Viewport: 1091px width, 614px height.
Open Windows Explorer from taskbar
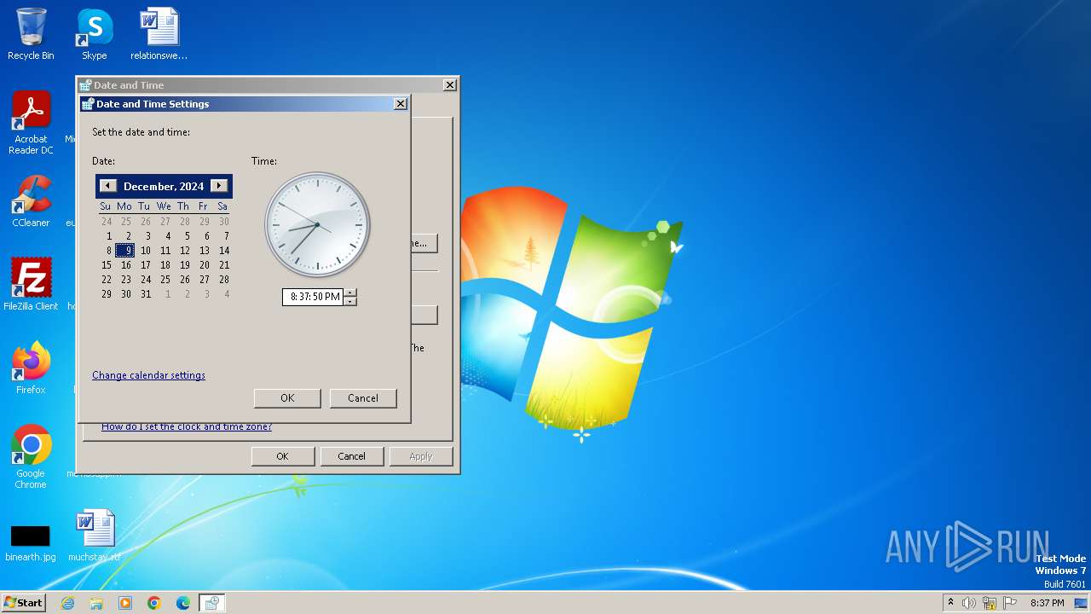point(96,603)
